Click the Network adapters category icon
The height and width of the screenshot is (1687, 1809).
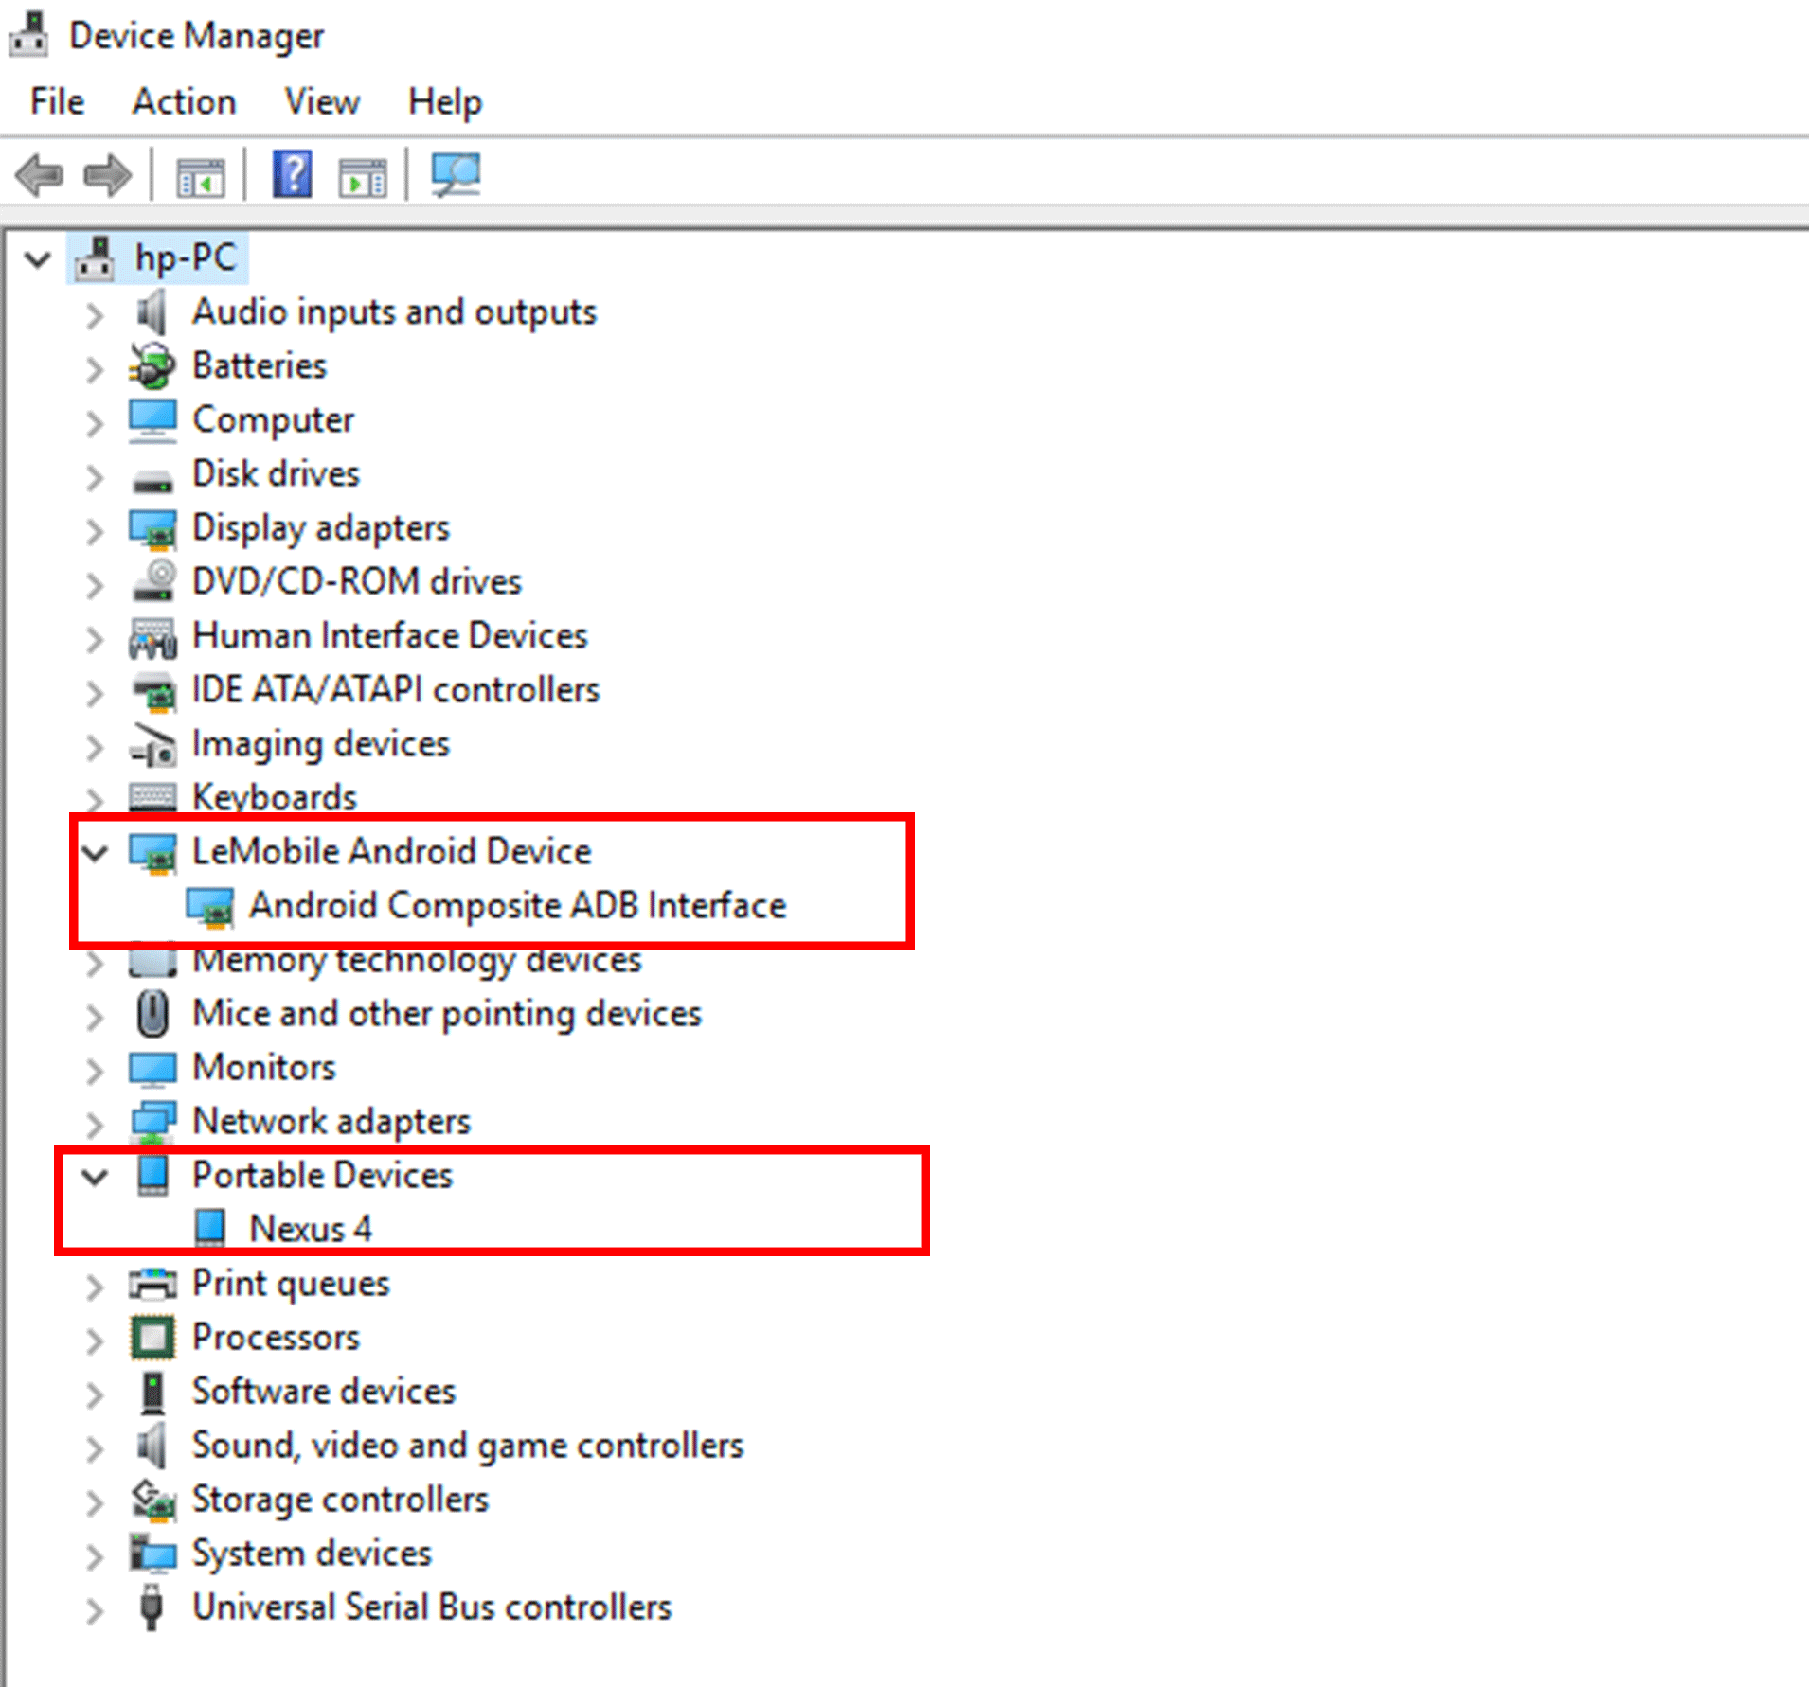coord(153,1122)
